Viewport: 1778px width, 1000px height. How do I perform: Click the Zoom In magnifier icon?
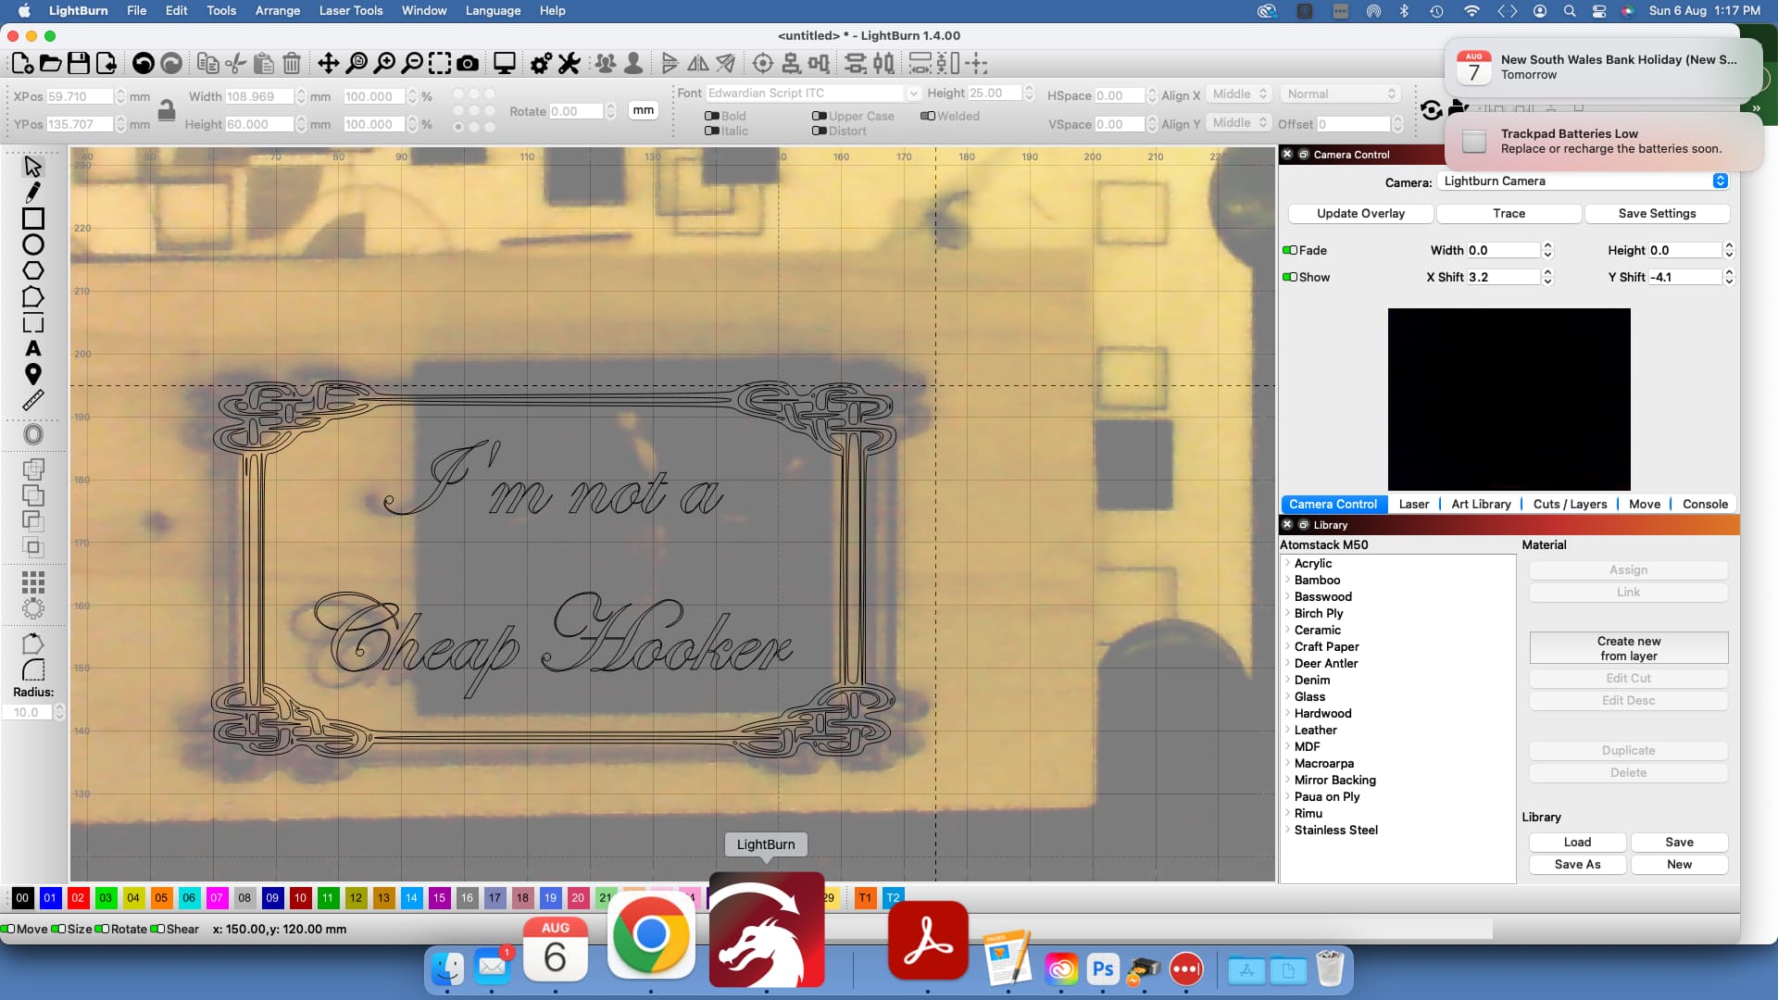coord(385,63)
